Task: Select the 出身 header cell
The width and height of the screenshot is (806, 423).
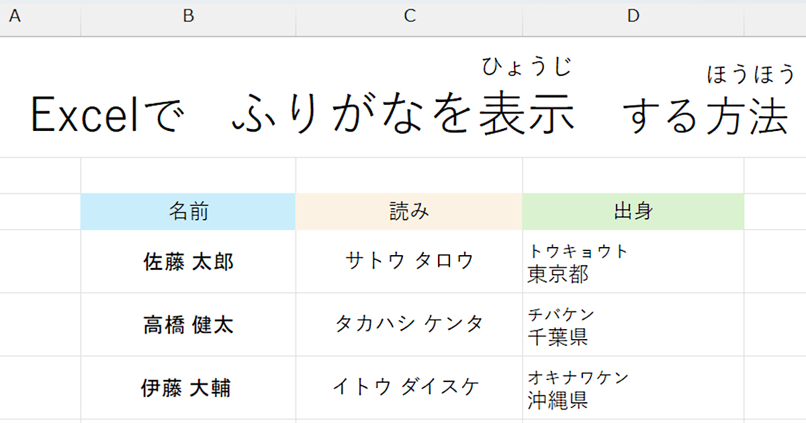Action: pyautogui.click(x=633, y=211)
